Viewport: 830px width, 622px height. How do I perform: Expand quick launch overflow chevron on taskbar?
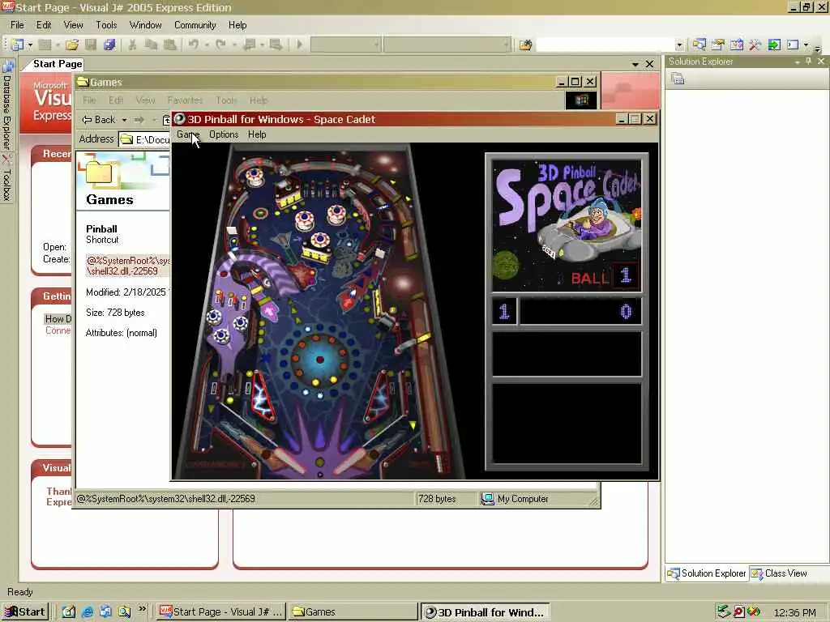pos(142,609)
